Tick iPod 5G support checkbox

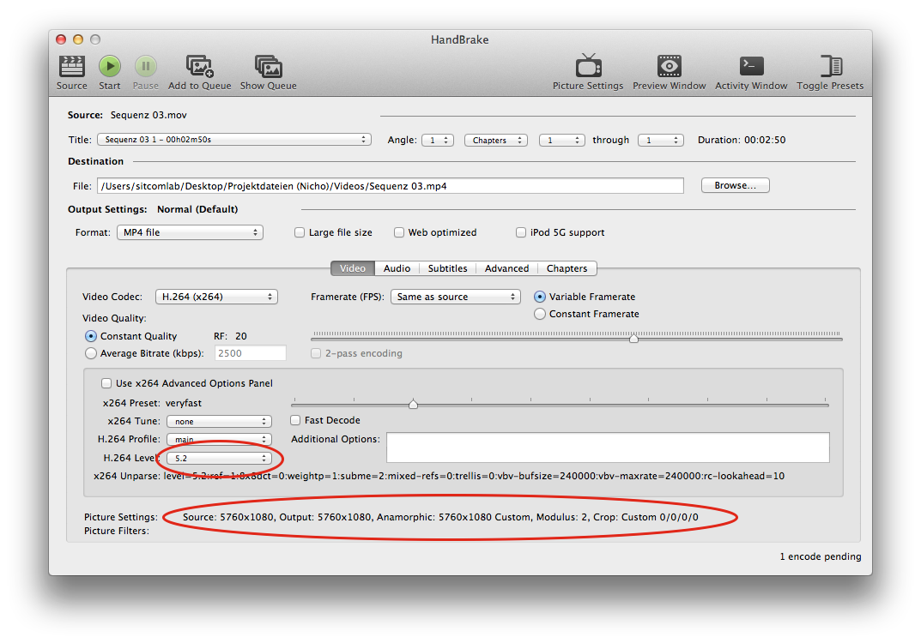tap(521, 232)
